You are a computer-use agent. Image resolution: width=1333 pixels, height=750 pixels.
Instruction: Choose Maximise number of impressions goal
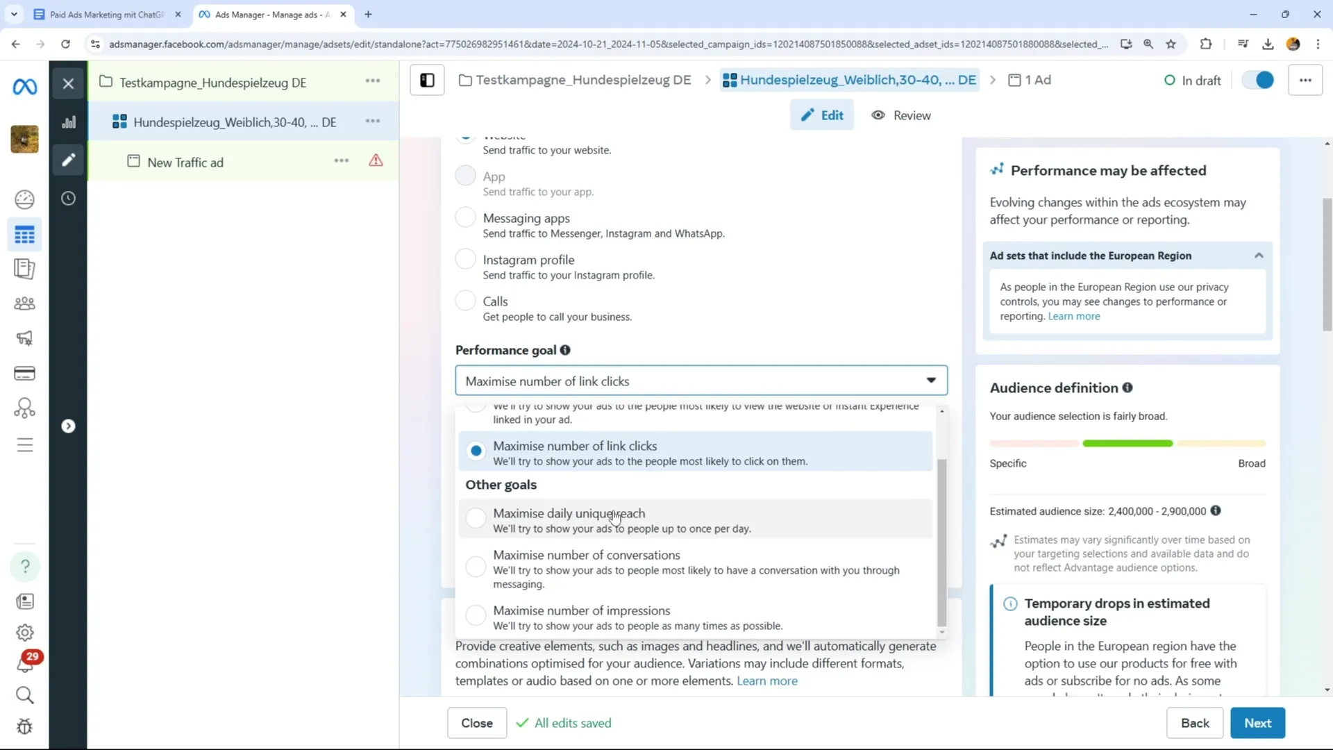click(695, 617)
